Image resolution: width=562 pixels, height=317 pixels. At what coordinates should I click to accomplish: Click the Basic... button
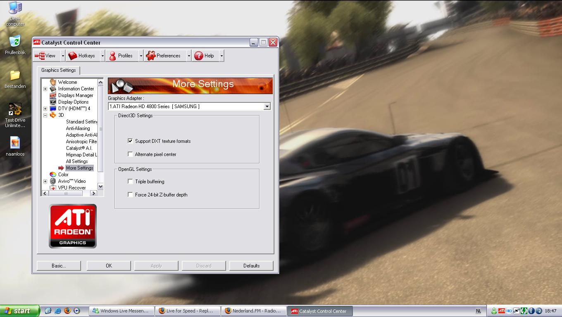(x=59, y=266)
